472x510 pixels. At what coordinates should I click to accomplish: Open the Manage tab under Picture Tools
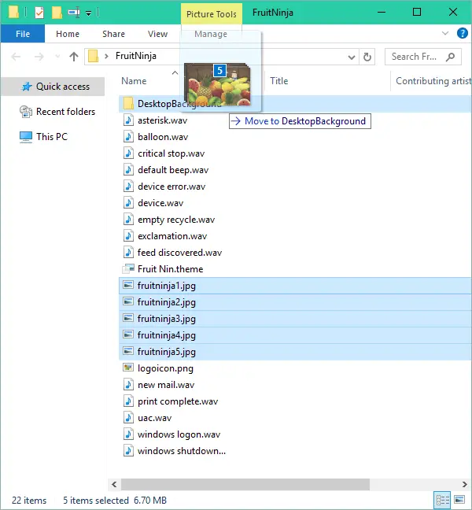point(211,34)
